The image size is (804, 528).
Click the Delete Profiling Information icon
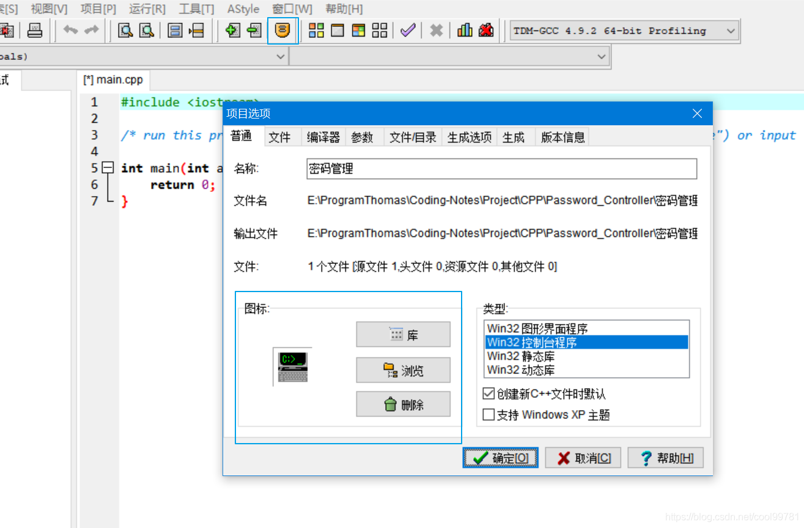tap(486, 31)
